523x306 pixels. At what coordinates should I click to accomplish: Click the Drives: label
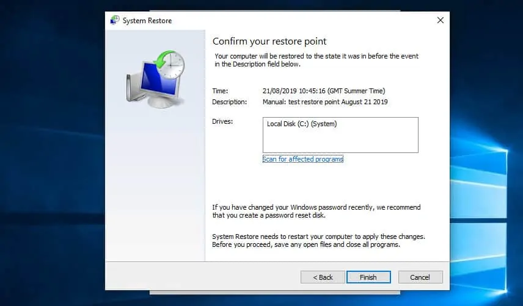(x=222, y=122)
